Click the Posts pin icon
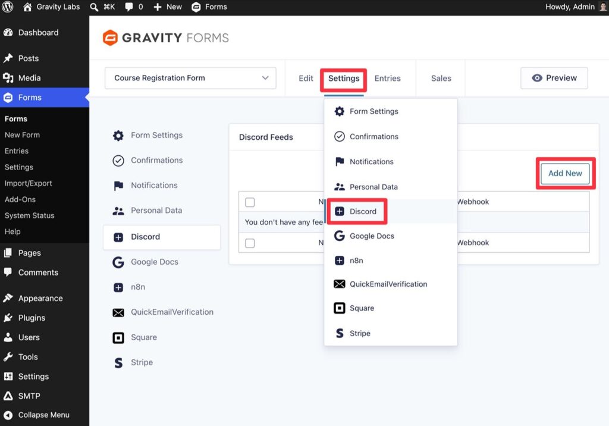This screenshot has height=426, width=609. pos(8,58)
